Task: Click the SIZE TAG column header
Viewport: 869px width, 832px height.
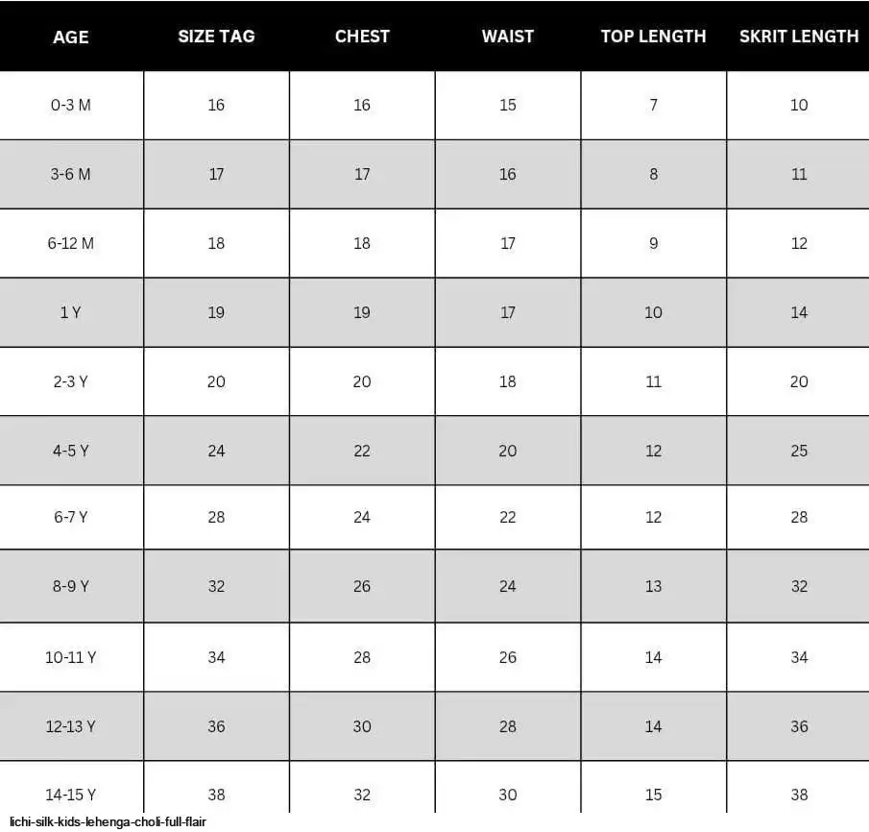Action: [x=216, y=37]
